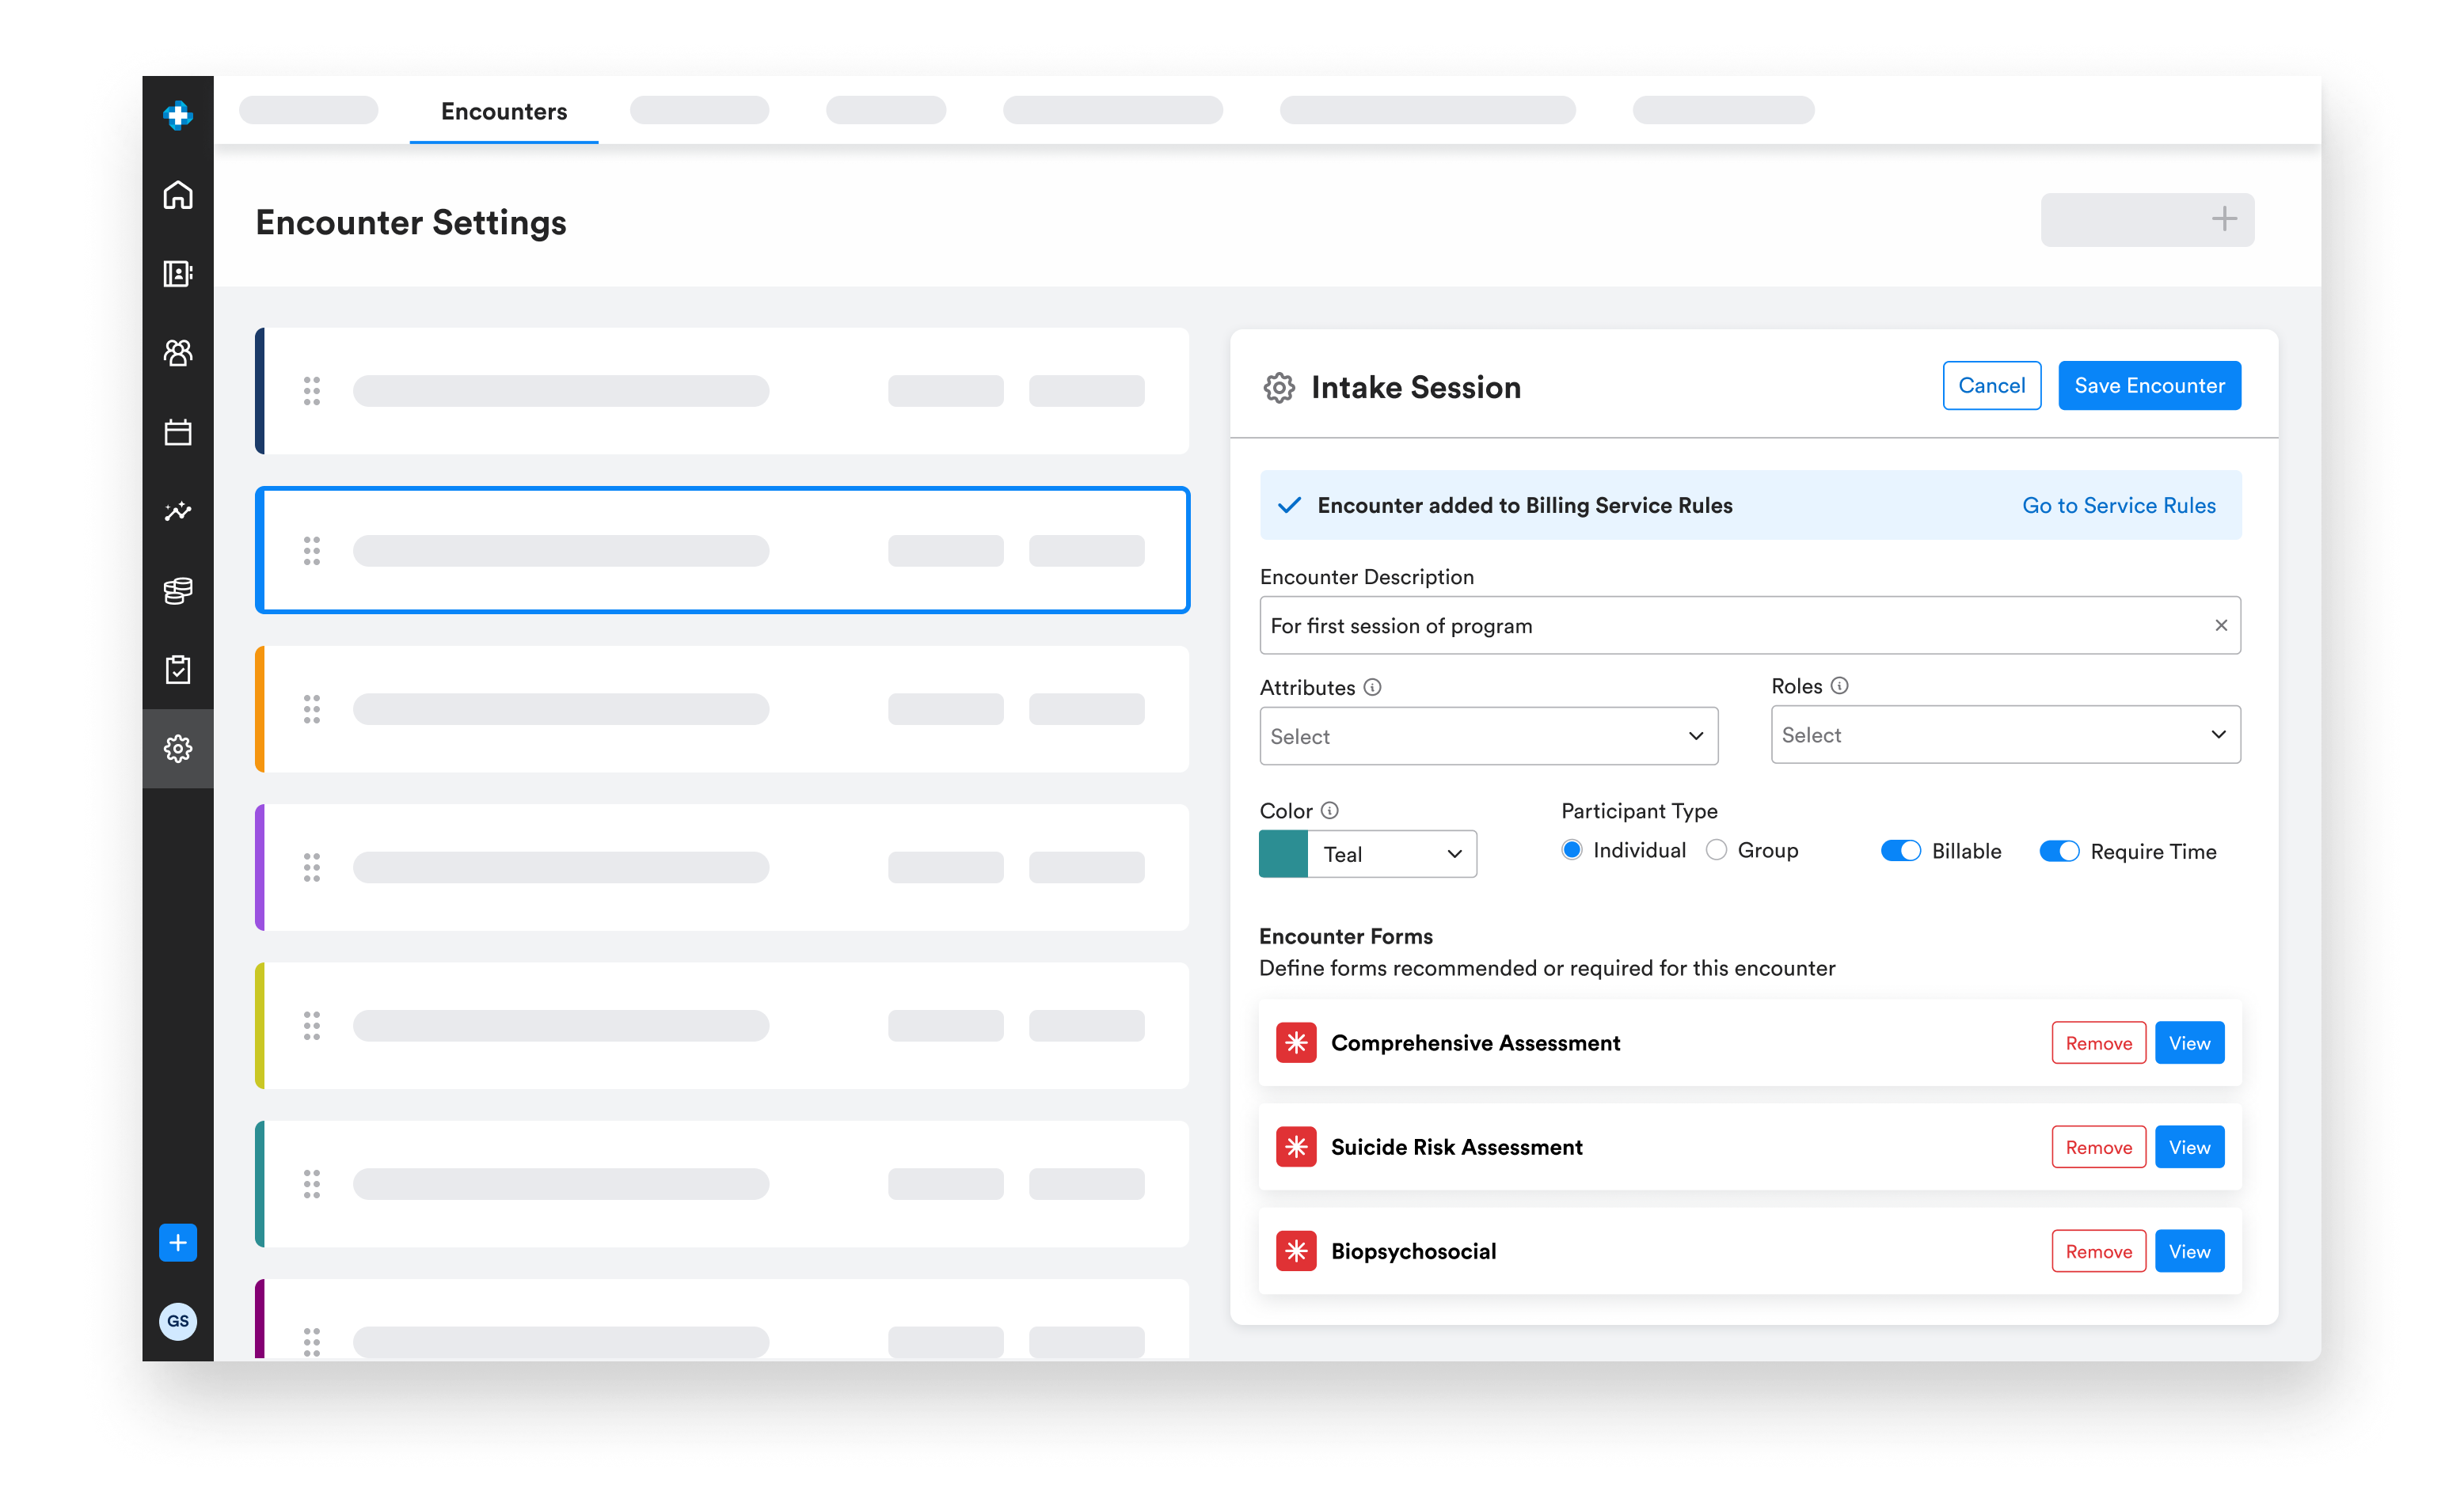Image resolution: width=2464 pixels, height=1507 pixels.
Task: Clear the Encounter Description field
Action: coord(2221,625)
